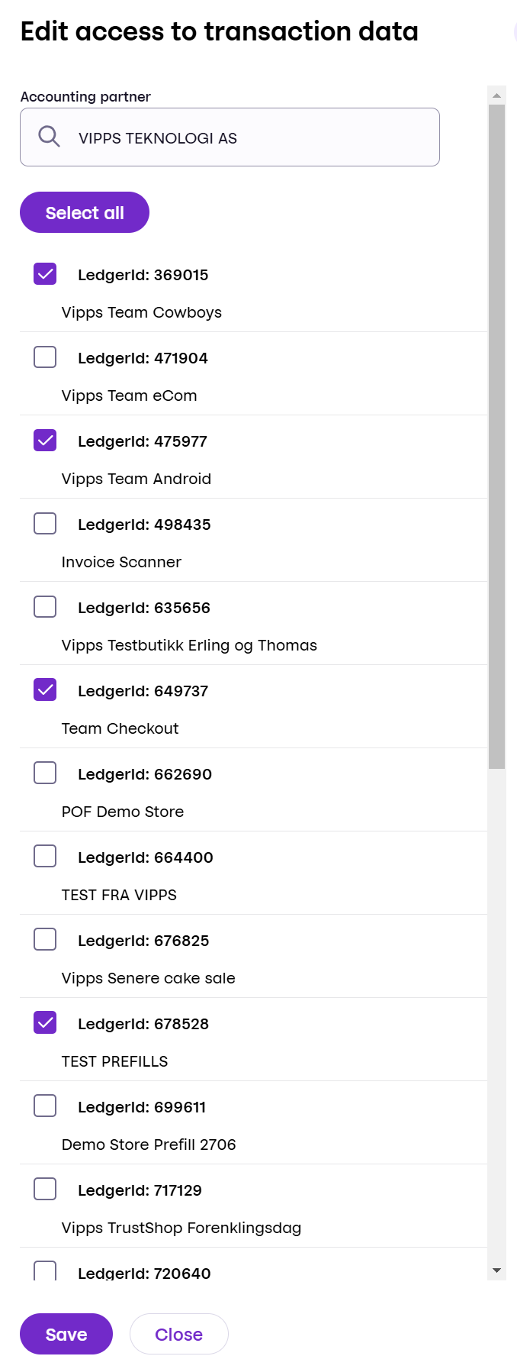Save the transaction data access changes
517x1369 pixels.
click(66, 1334)
